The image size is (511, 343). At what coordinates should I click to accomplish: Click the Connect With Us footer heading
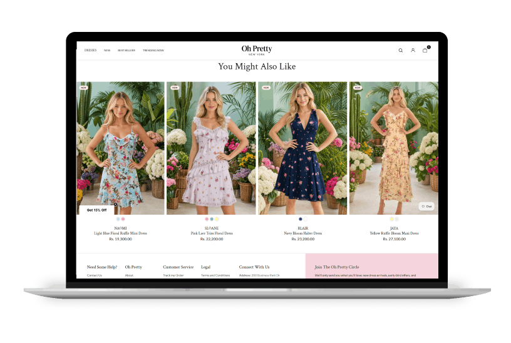(x=254, y=267)
